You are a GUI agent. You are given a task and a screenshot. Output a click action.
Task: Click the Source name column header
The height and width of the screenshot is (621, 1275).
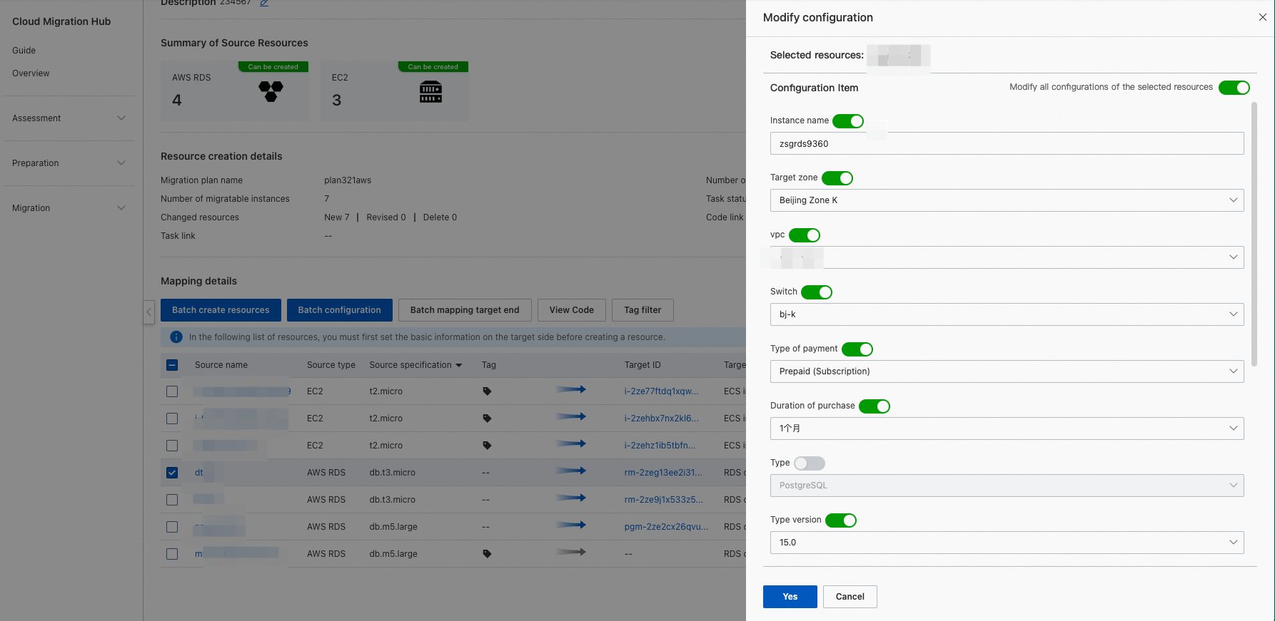click(x=221, y=365)
